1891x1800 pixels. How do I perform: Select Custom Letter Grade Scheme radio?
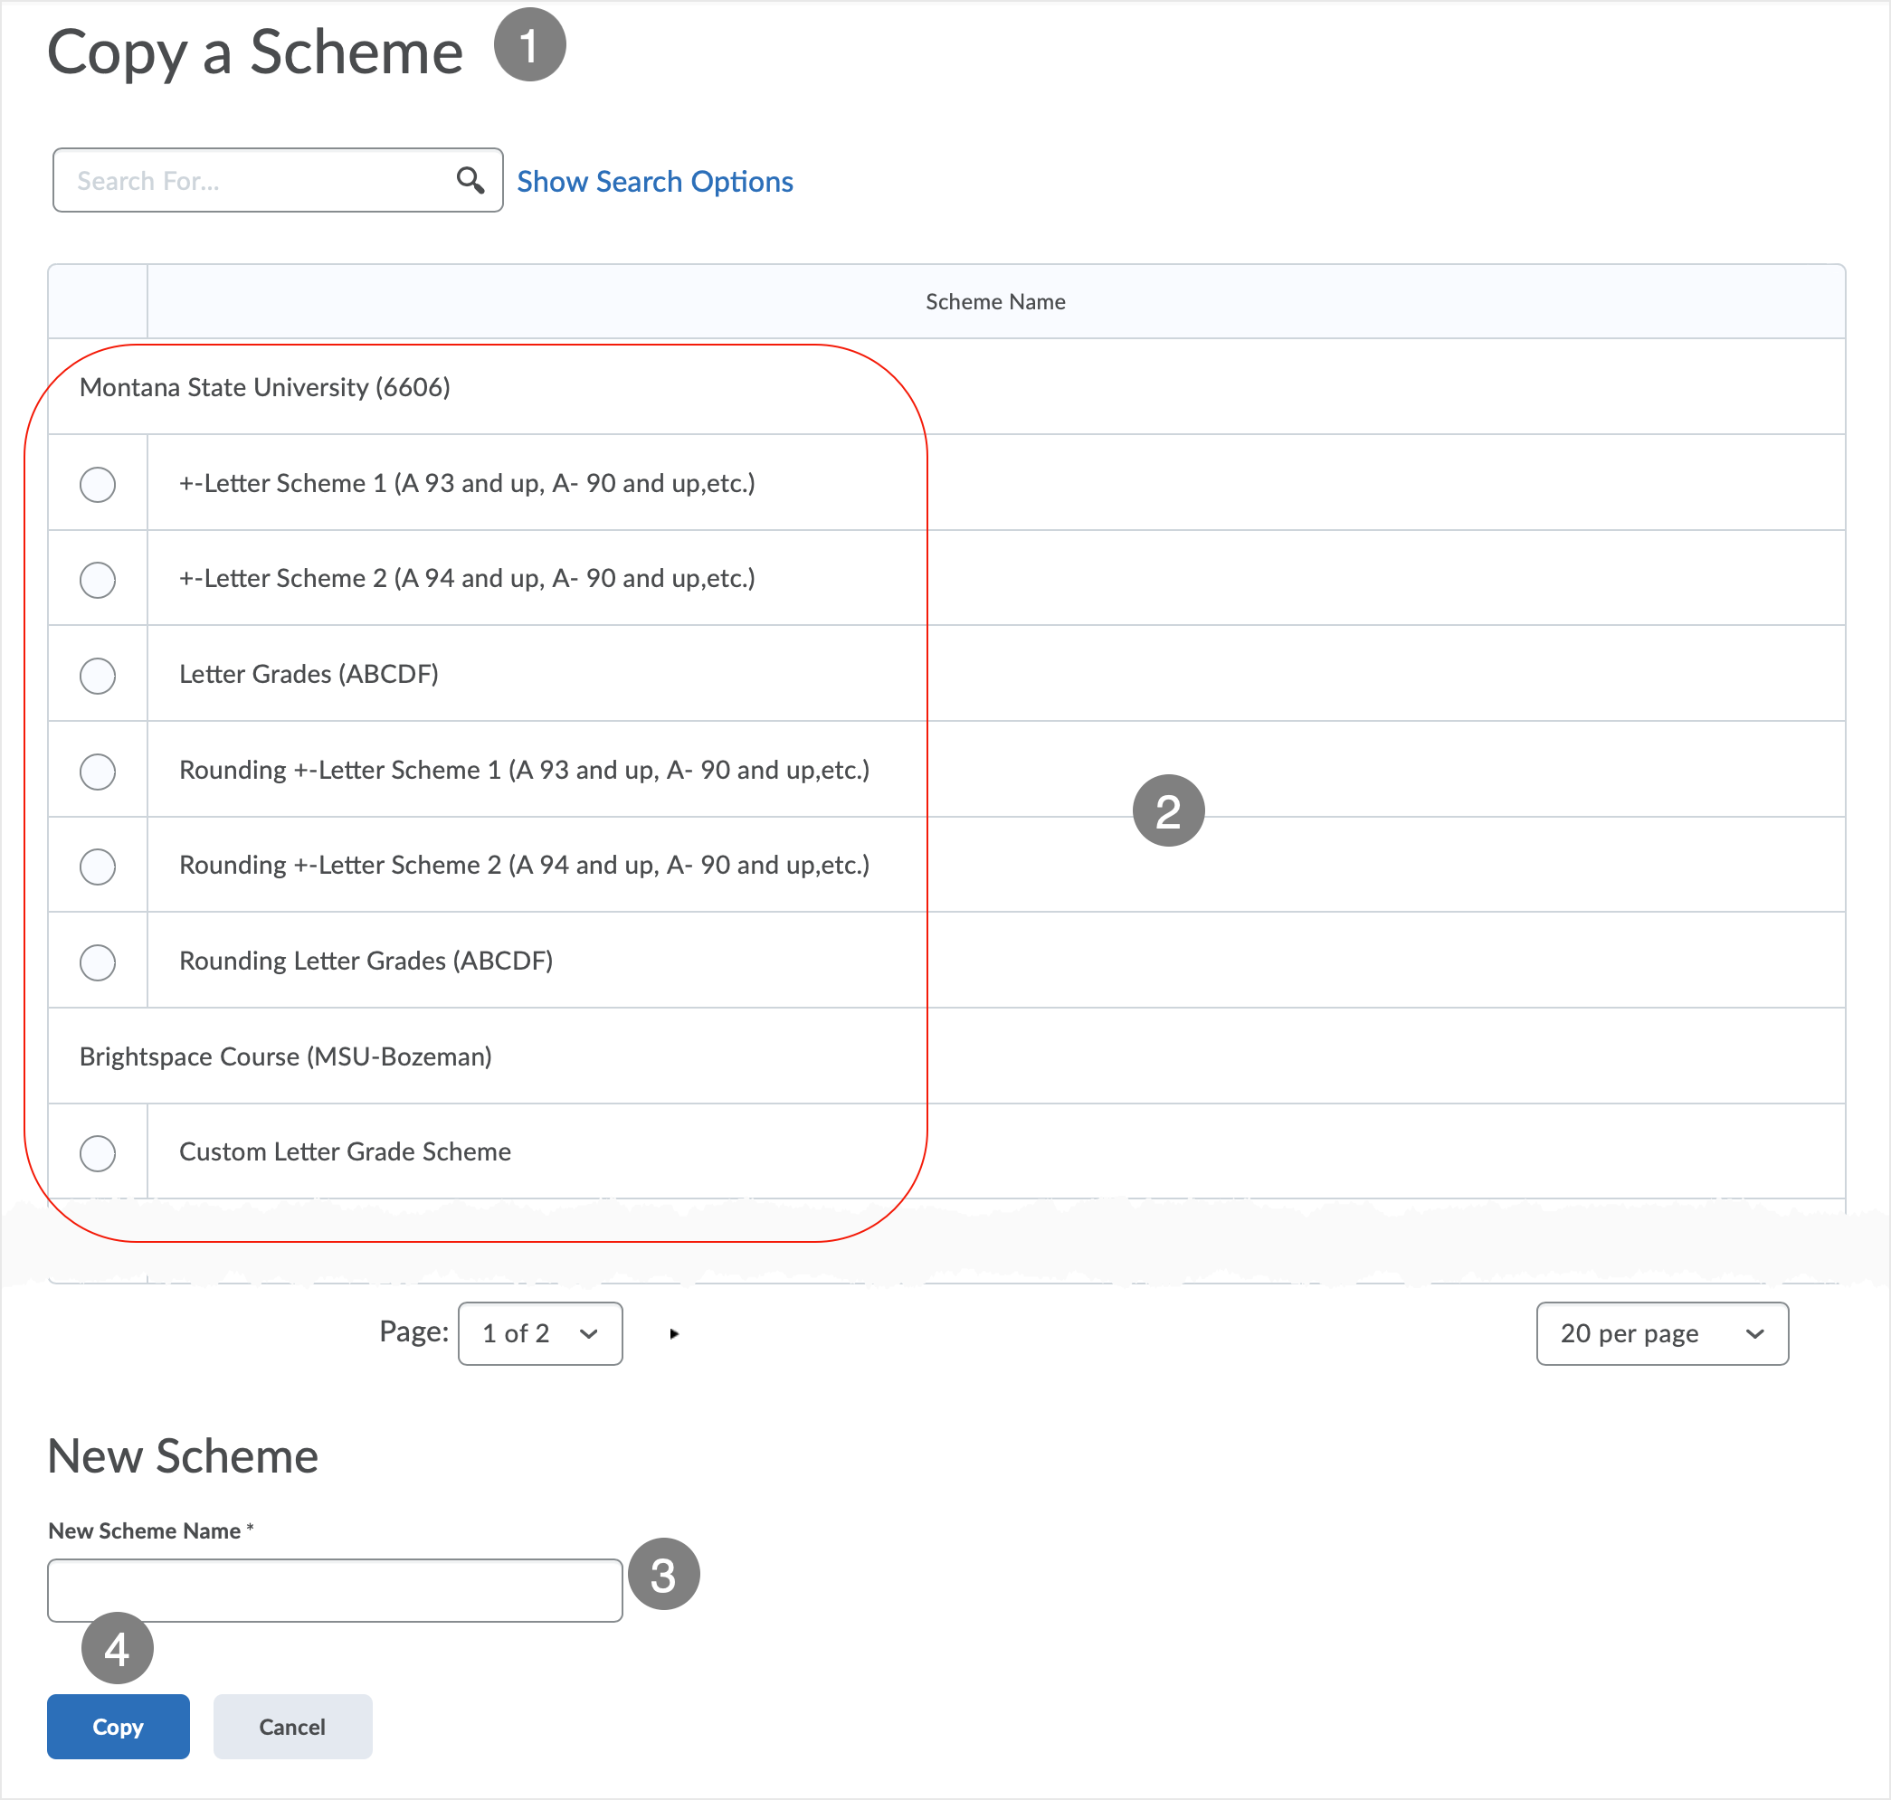coord(98,1153)
